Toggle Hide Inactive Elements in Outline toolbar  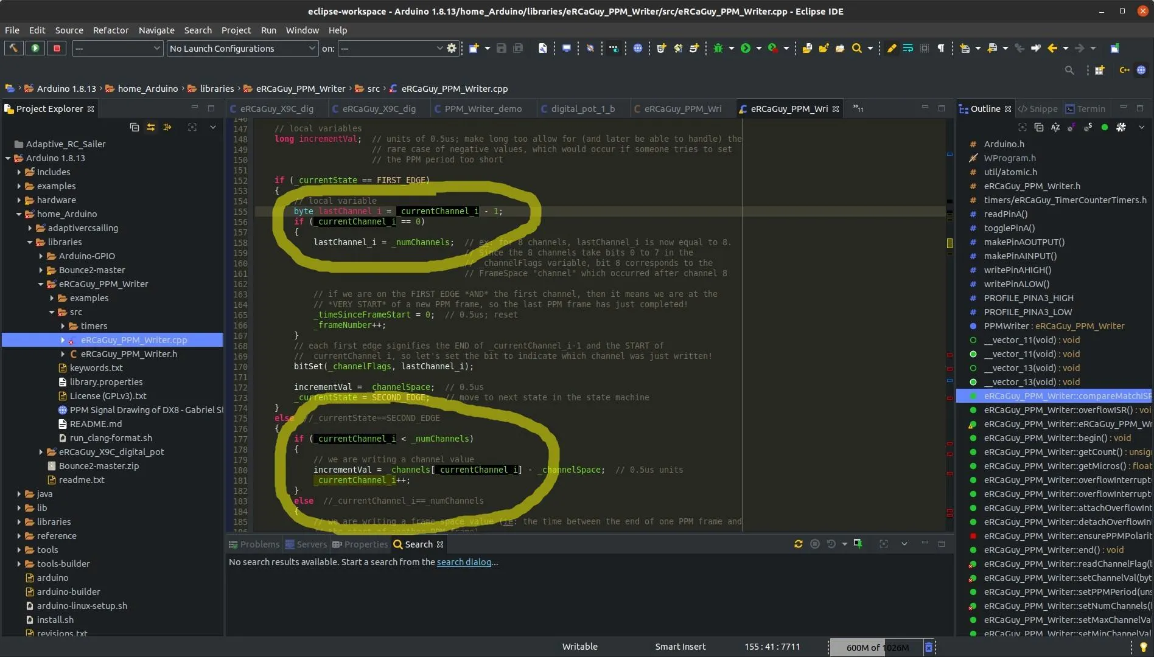coord(1121,127)
